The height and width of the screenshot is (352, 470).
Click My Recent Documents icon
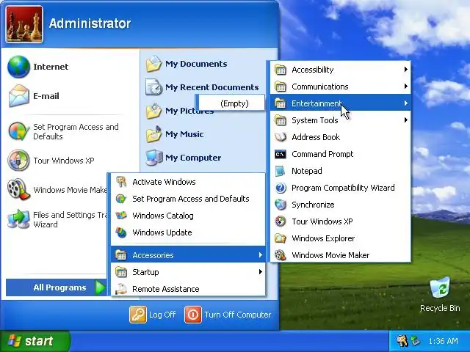[153, 87]
